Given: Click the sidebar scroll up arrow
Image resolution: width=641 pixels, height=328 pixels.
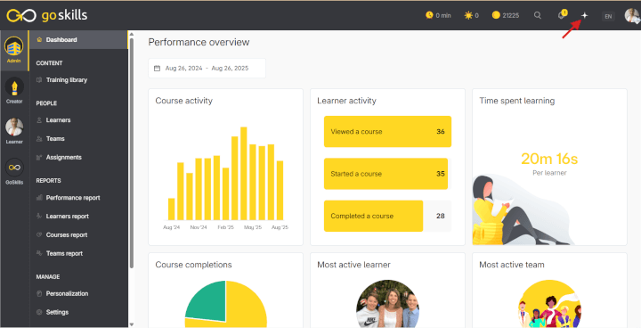Looking at the screenshot, I should [x=131, y=34].
